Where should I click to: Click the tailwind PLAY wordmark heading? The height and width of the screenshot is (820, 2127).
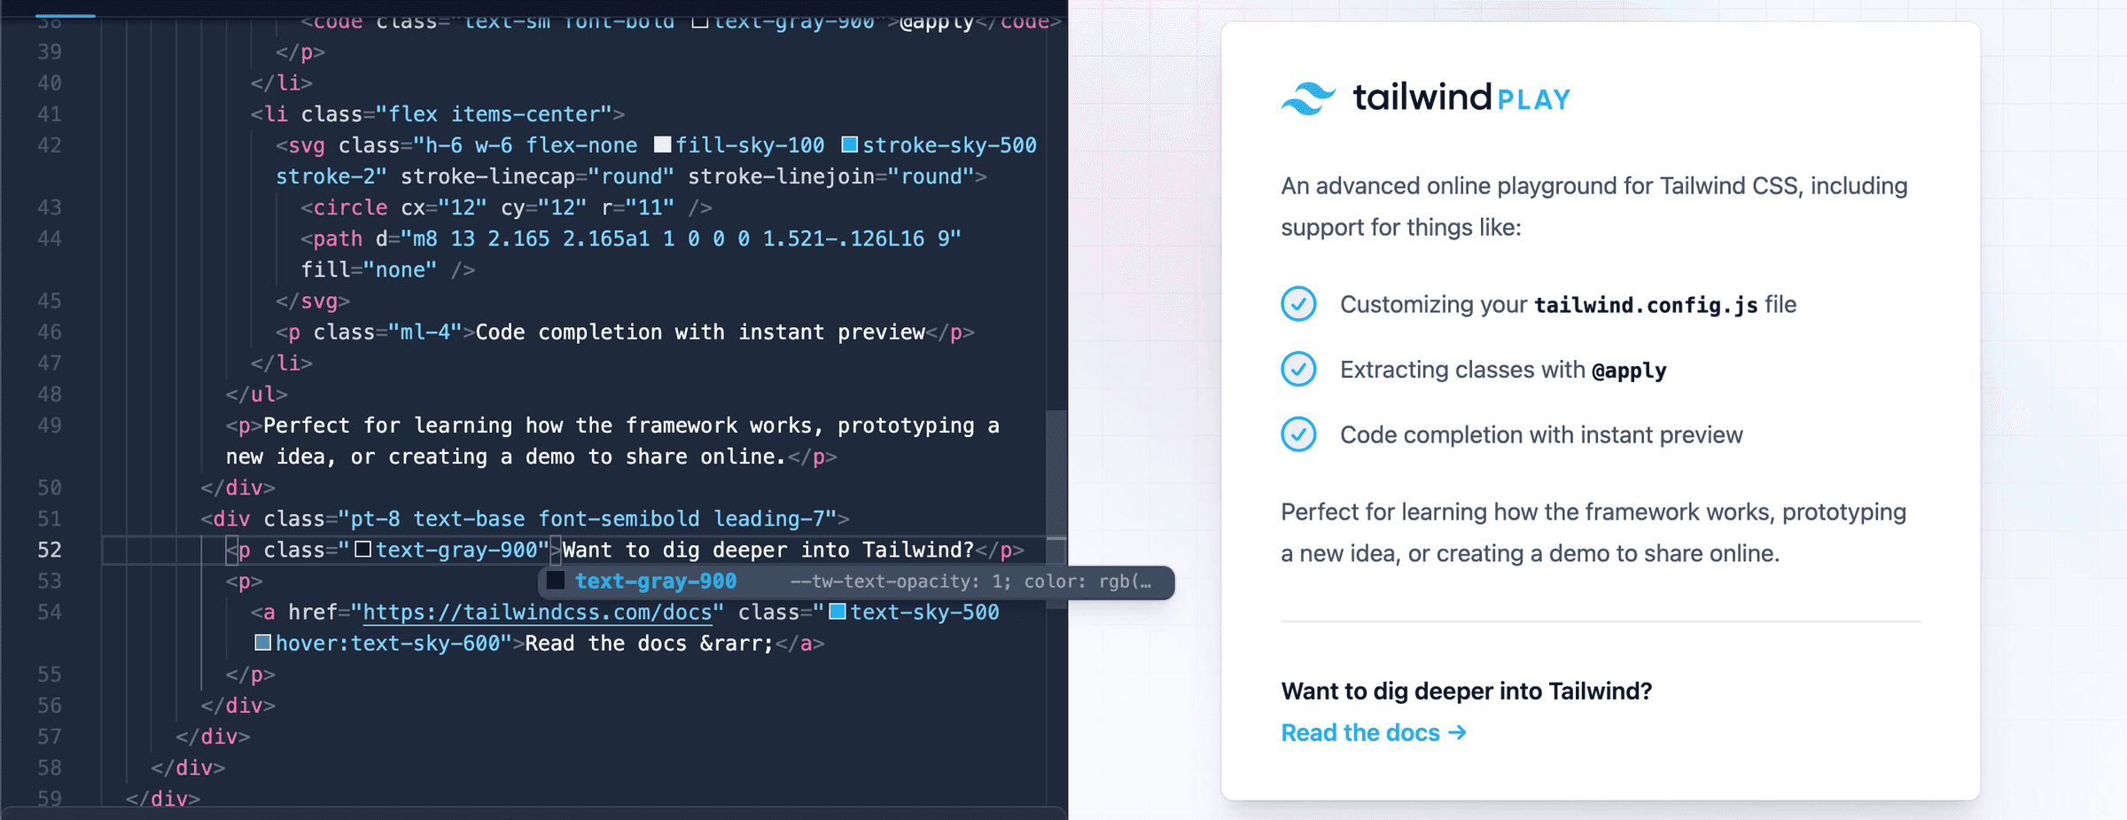[1461, 98]
